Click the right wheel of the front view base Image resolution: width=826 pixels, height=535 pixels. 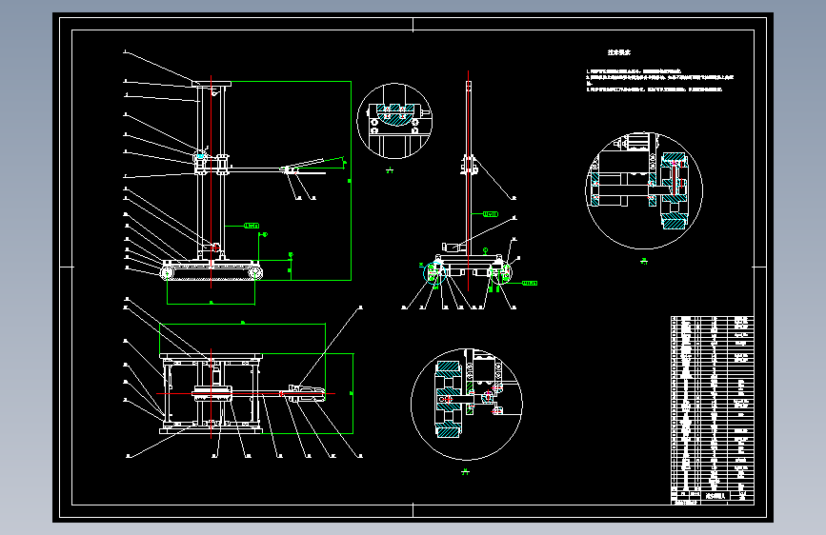coord(255,273)
